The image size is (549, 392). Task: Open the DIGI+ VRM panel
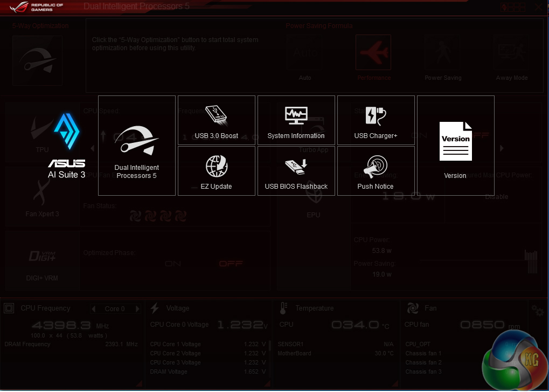[x=43, y=260]
